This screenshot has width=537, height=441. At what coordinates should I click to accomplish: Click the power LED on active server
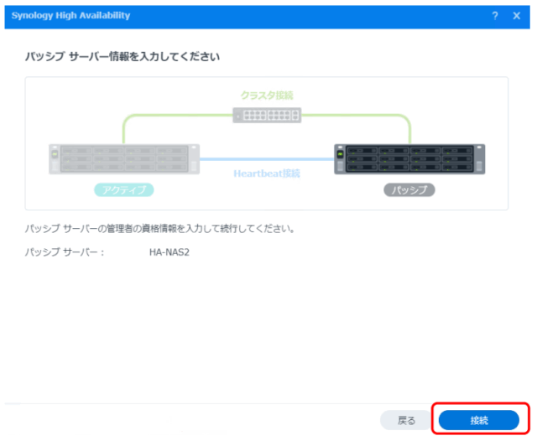pos(55,155)
